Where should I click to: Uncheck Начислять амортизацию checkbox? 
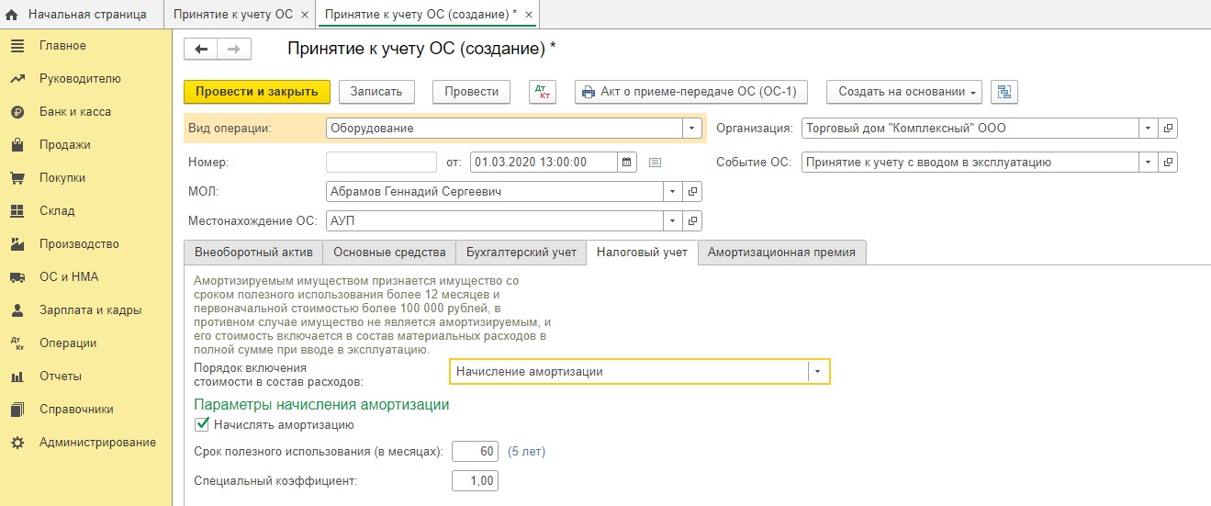[202, 425]
